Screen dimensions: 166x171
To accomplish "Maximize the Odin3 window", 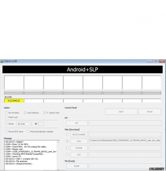I will point(156,61).
